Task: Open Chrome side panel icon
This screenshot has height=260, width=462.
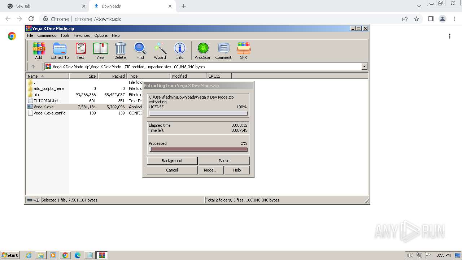Action: click(431, 19)
